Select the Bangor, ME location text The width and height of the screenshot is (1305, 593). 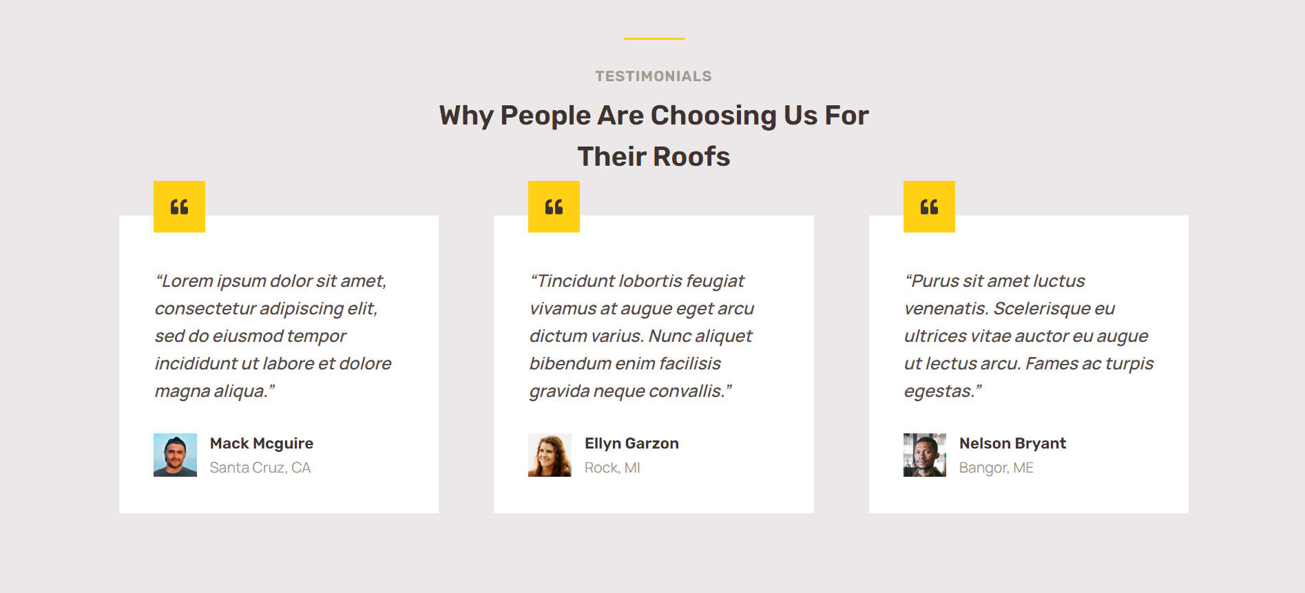point(996,468)
